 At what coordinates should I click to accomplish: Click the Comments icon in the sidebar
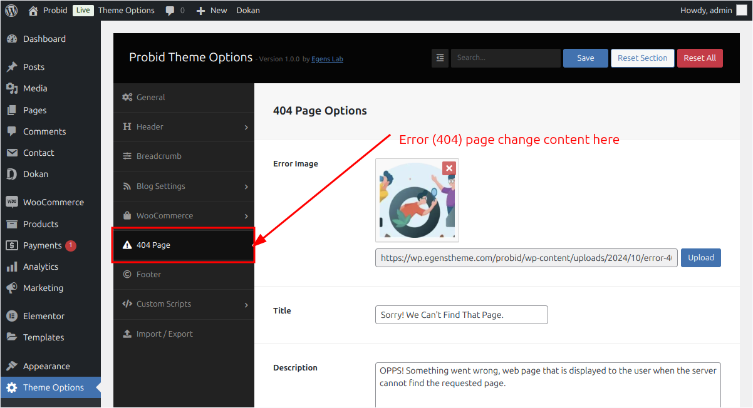[x=12, y=131]
